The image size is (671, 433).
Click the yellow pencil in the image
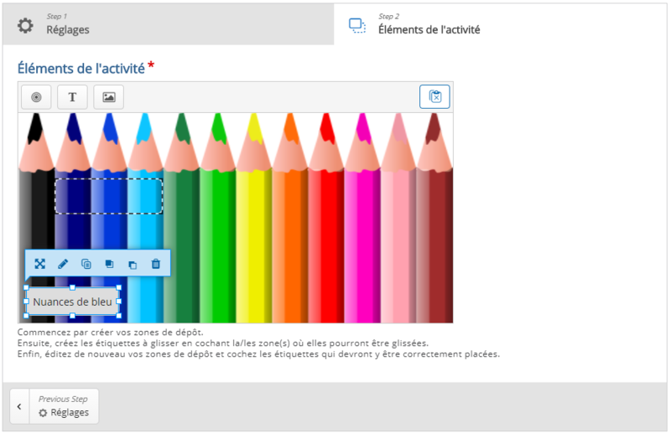coord(253,243)
